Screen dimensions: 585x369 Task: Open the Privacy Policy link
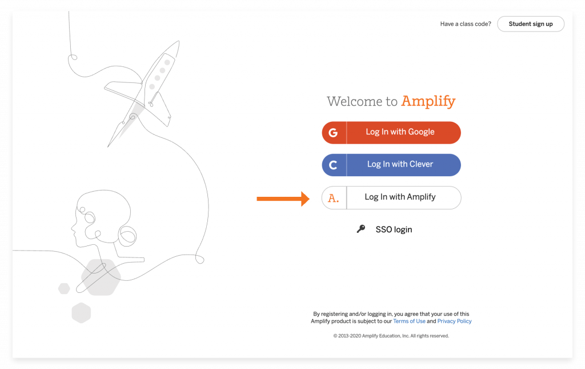[x=454, y=321]
